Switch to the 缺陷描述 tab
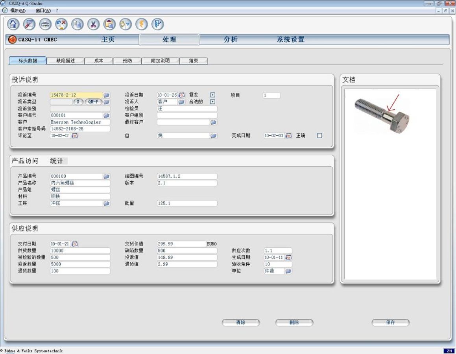456x354 pixels. tap(65, 61)
